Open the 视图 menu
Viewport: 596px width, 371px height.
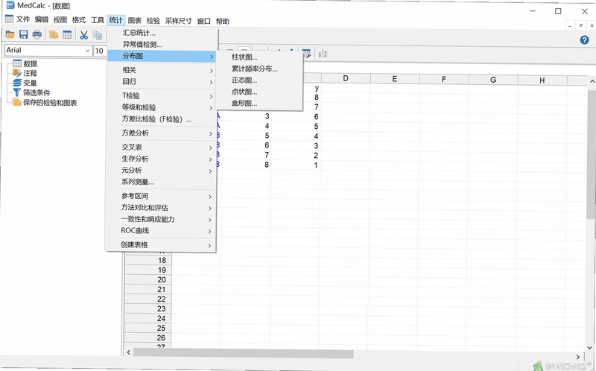click(x=60, y=20)
